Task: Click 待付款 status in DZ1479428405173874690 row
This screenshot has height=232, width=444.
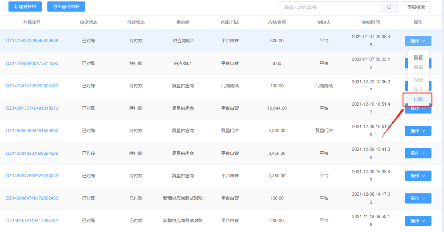Action: (136, 63)
